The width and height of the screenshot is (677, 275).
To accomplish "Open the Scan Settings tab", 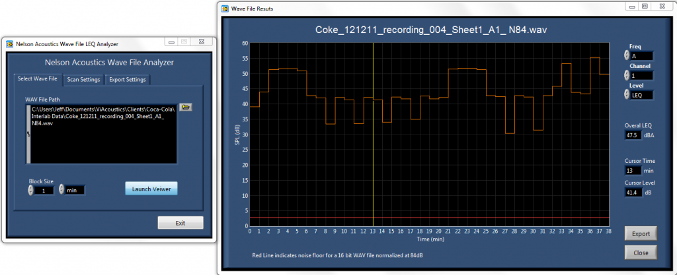I will 84,80.
